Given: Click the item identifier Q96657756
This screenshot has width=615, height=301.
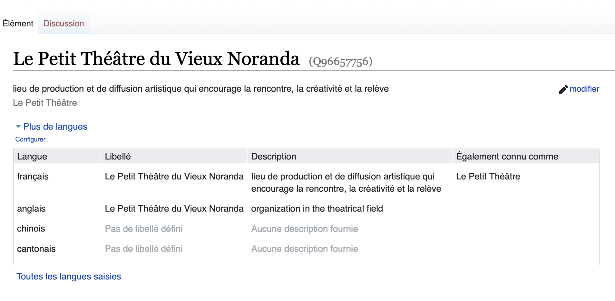Looking at the screenshot, I should point(340,61).
